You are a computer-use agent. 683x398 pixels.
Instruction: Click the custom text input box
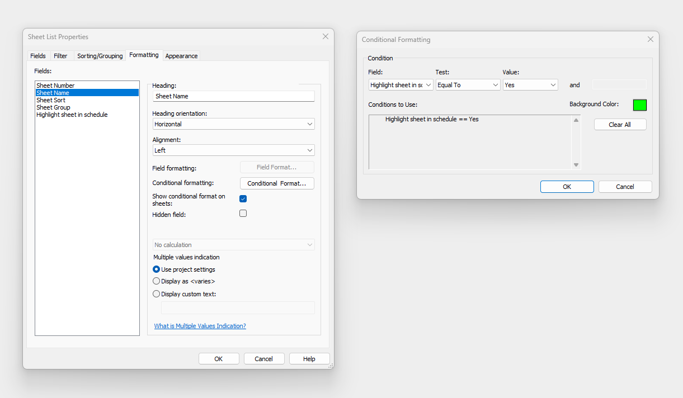point(238,308)
